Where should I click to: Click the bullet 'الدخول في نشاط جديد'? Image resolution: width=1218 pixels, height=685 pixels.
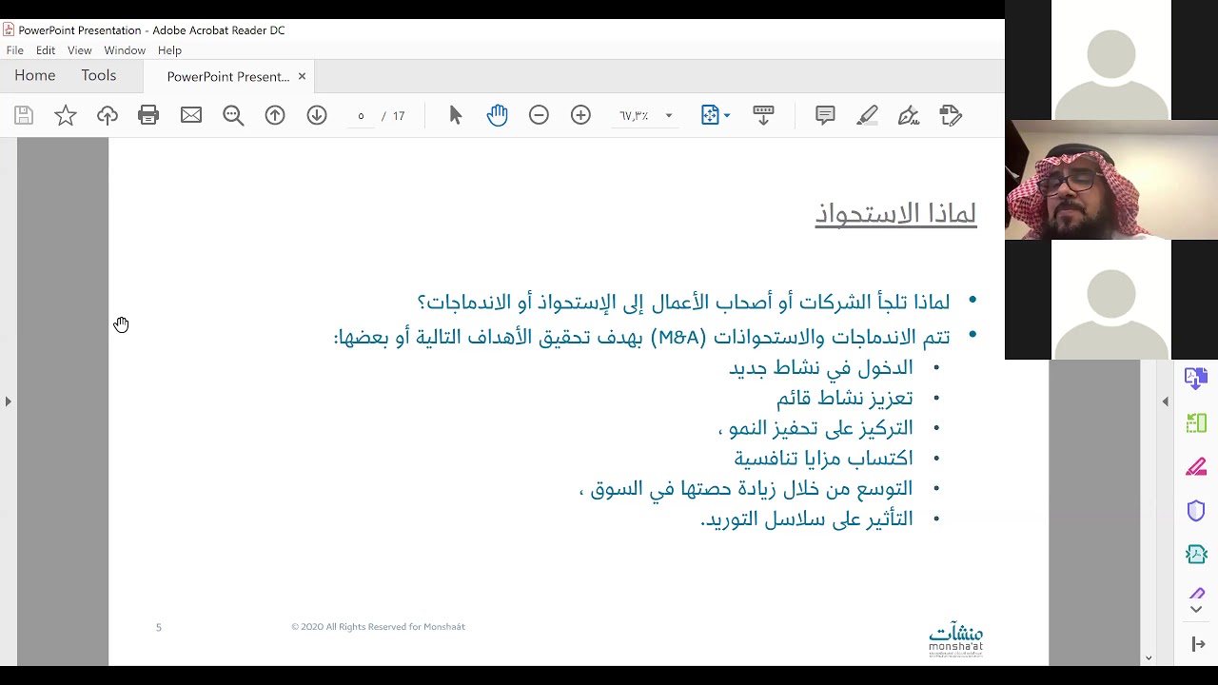tap(821, 367)
